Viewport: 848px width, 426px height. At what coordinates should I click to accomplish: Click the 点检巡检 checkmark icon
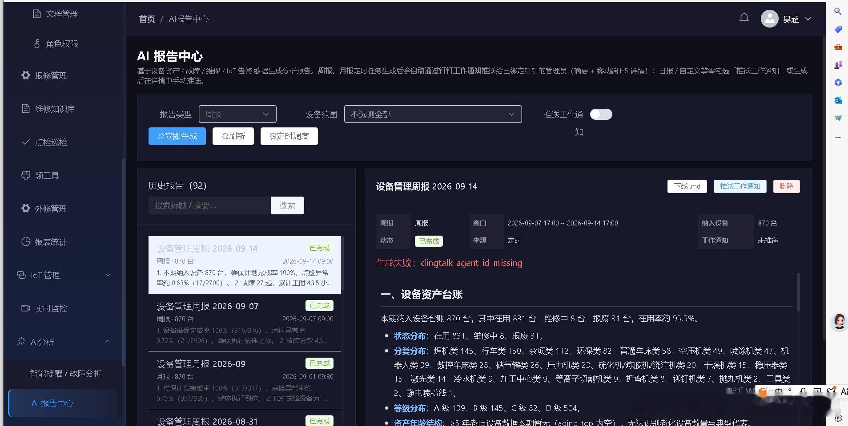tap(26, 142)
